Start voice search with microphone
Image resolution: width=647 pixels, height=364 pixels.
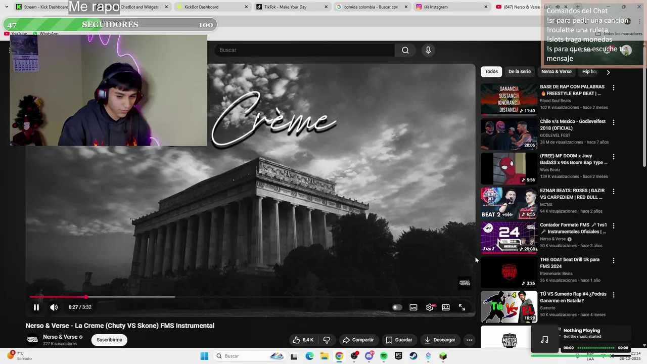tap(428, 50)
